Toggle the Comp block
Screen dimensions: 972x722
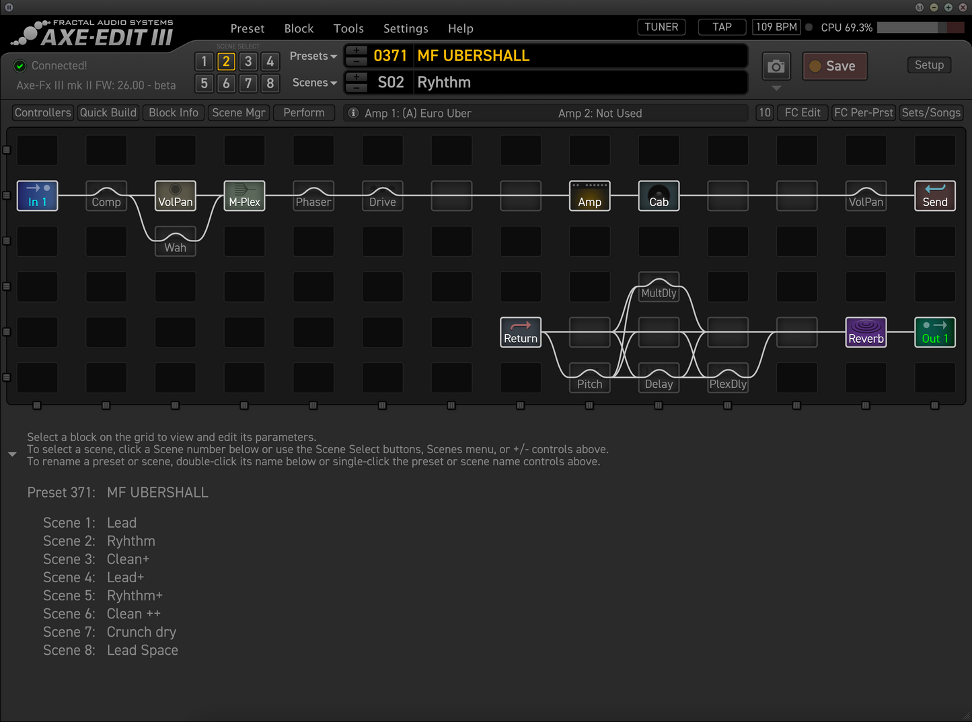click(106, 196)
